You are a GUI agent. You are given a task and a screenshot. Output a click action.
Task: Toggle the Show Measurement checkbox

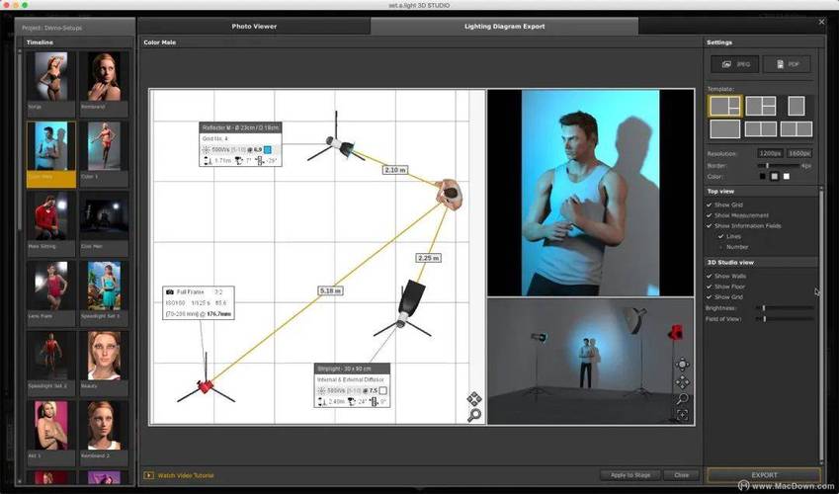pyautogui.click(x=710, y=214)
